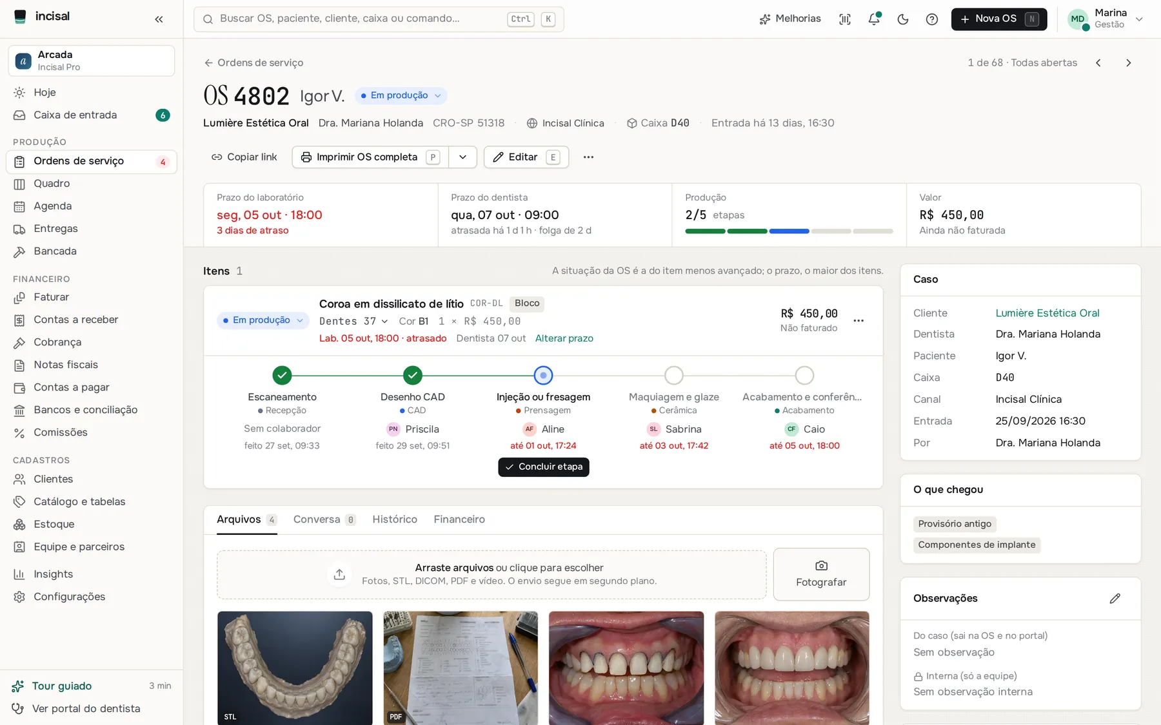Image resolution: width=1161 pixels, height=725 pixels.
Task: Open Estoque inventory
Action: (x=92, y=525)
